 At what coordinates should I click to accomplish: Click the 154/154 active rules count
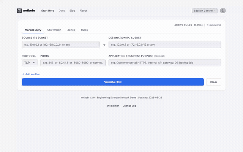tap(198, 25)
